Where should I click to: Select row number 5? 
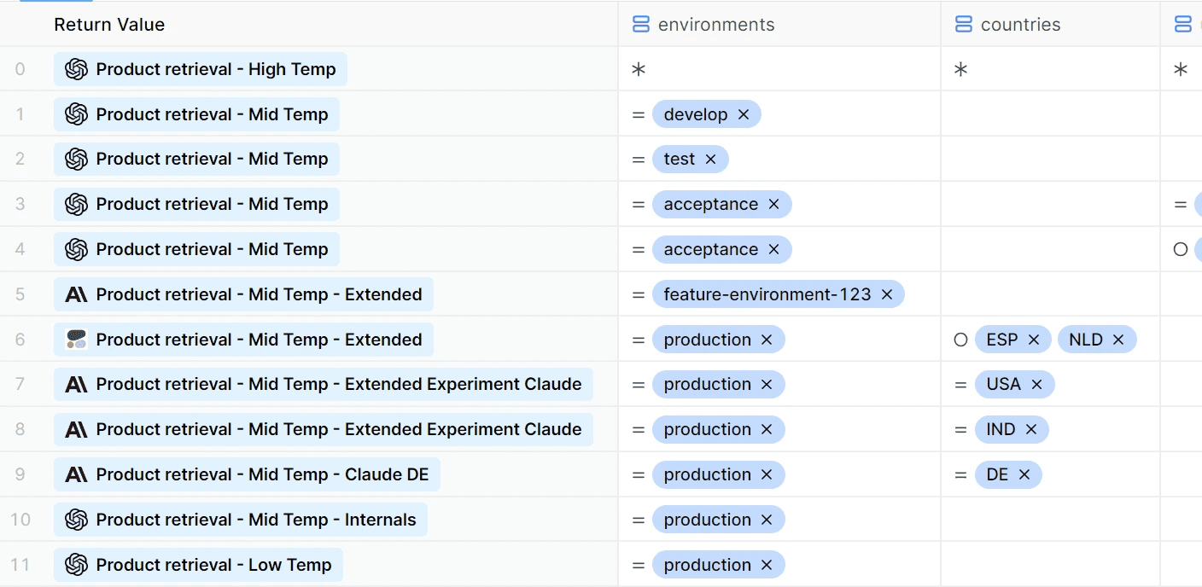(x=20, y=295)
